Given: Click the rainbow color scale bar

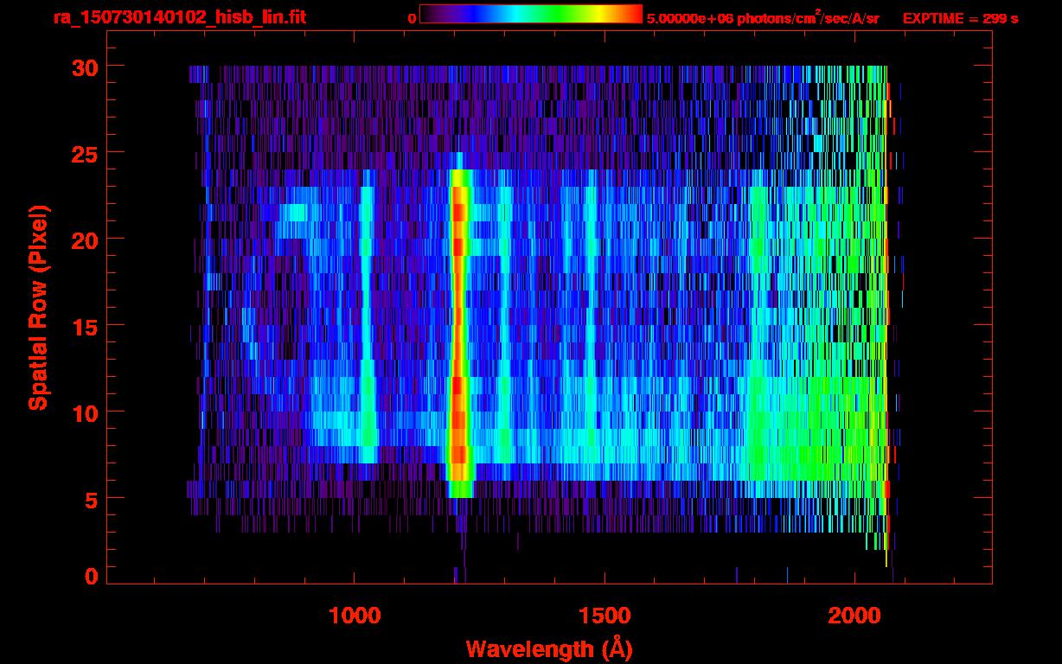Looking at the screenshot, I should tap(531, 15).
